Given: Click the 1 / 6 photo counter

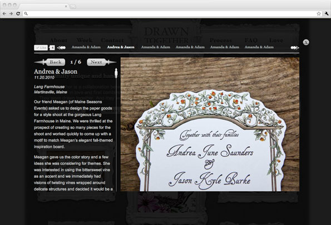Looking at the screenshot, I should point(76,62).
